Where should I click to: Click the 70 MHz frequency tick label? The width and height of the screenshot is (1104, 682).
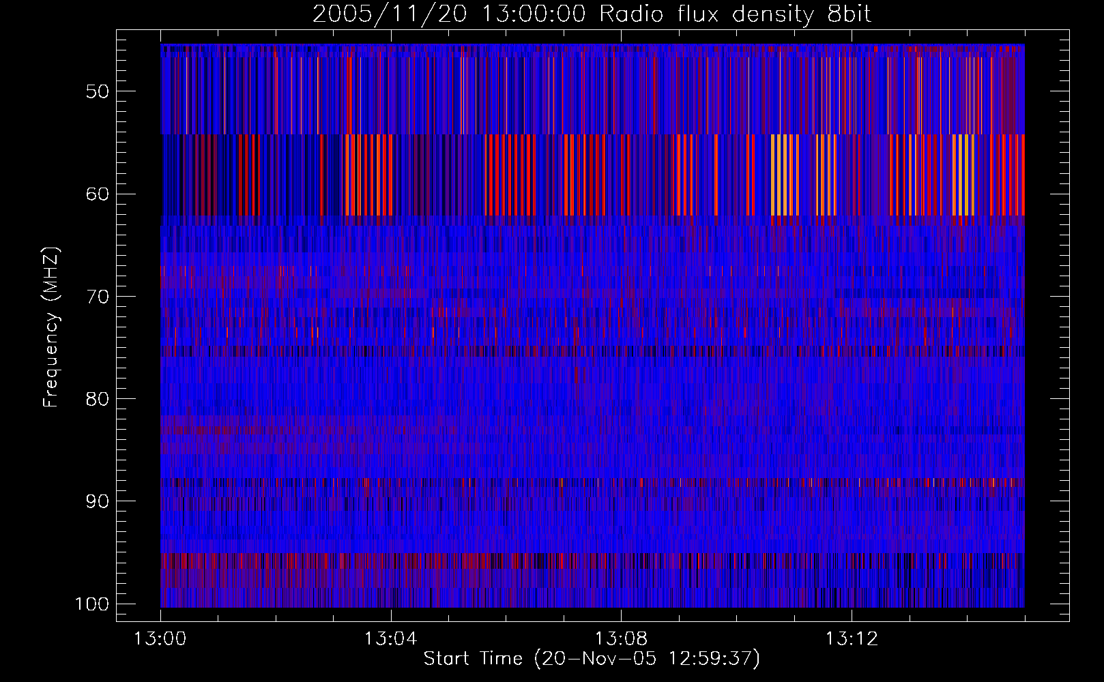click(x=97, y=296)
